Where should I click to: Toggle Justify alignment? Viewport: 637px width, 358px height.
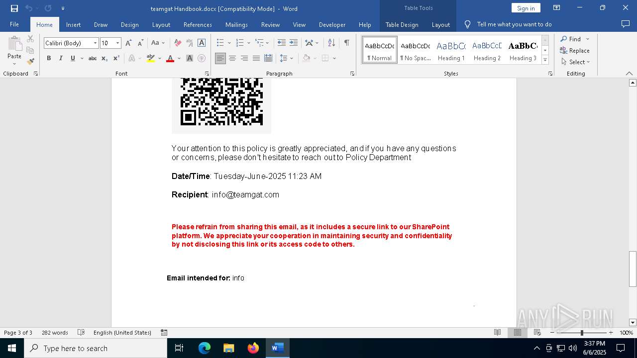[x=256, y=58]
